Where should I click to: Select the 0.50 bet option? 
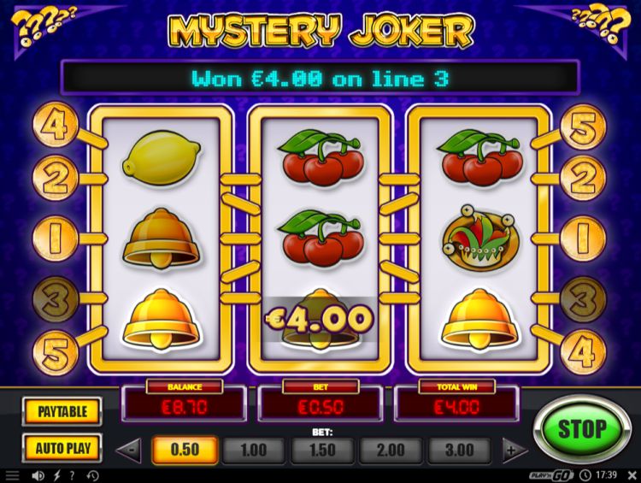point(185,450)
